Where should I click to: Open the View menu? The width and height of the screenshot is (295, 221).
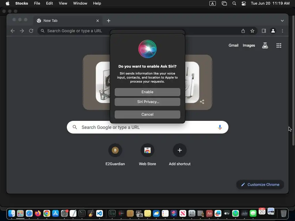click(63, 3)
